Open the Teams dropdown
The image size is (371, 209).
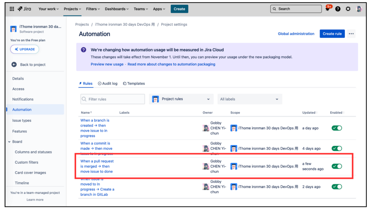click(x=141, y=9)
